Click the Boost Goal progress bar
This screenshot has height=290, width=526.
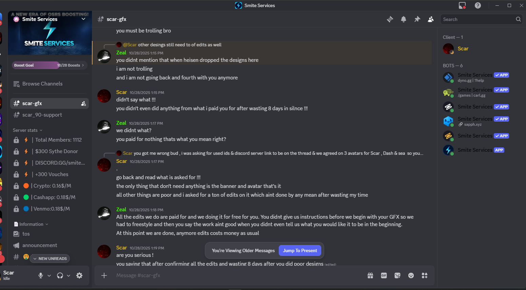(50, 65)
